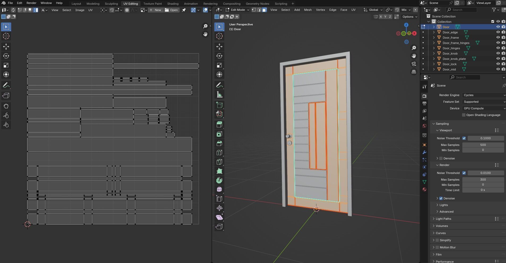This screenshot has height=263, width=506.
Task: Toggle Render Noise Threshold checkbox
Action: 464,173
